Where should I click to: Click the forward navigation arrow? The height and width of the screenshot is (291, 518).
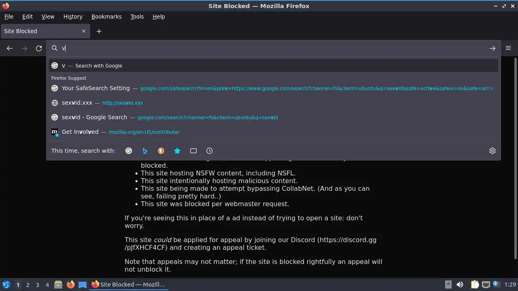click(24, 48)
